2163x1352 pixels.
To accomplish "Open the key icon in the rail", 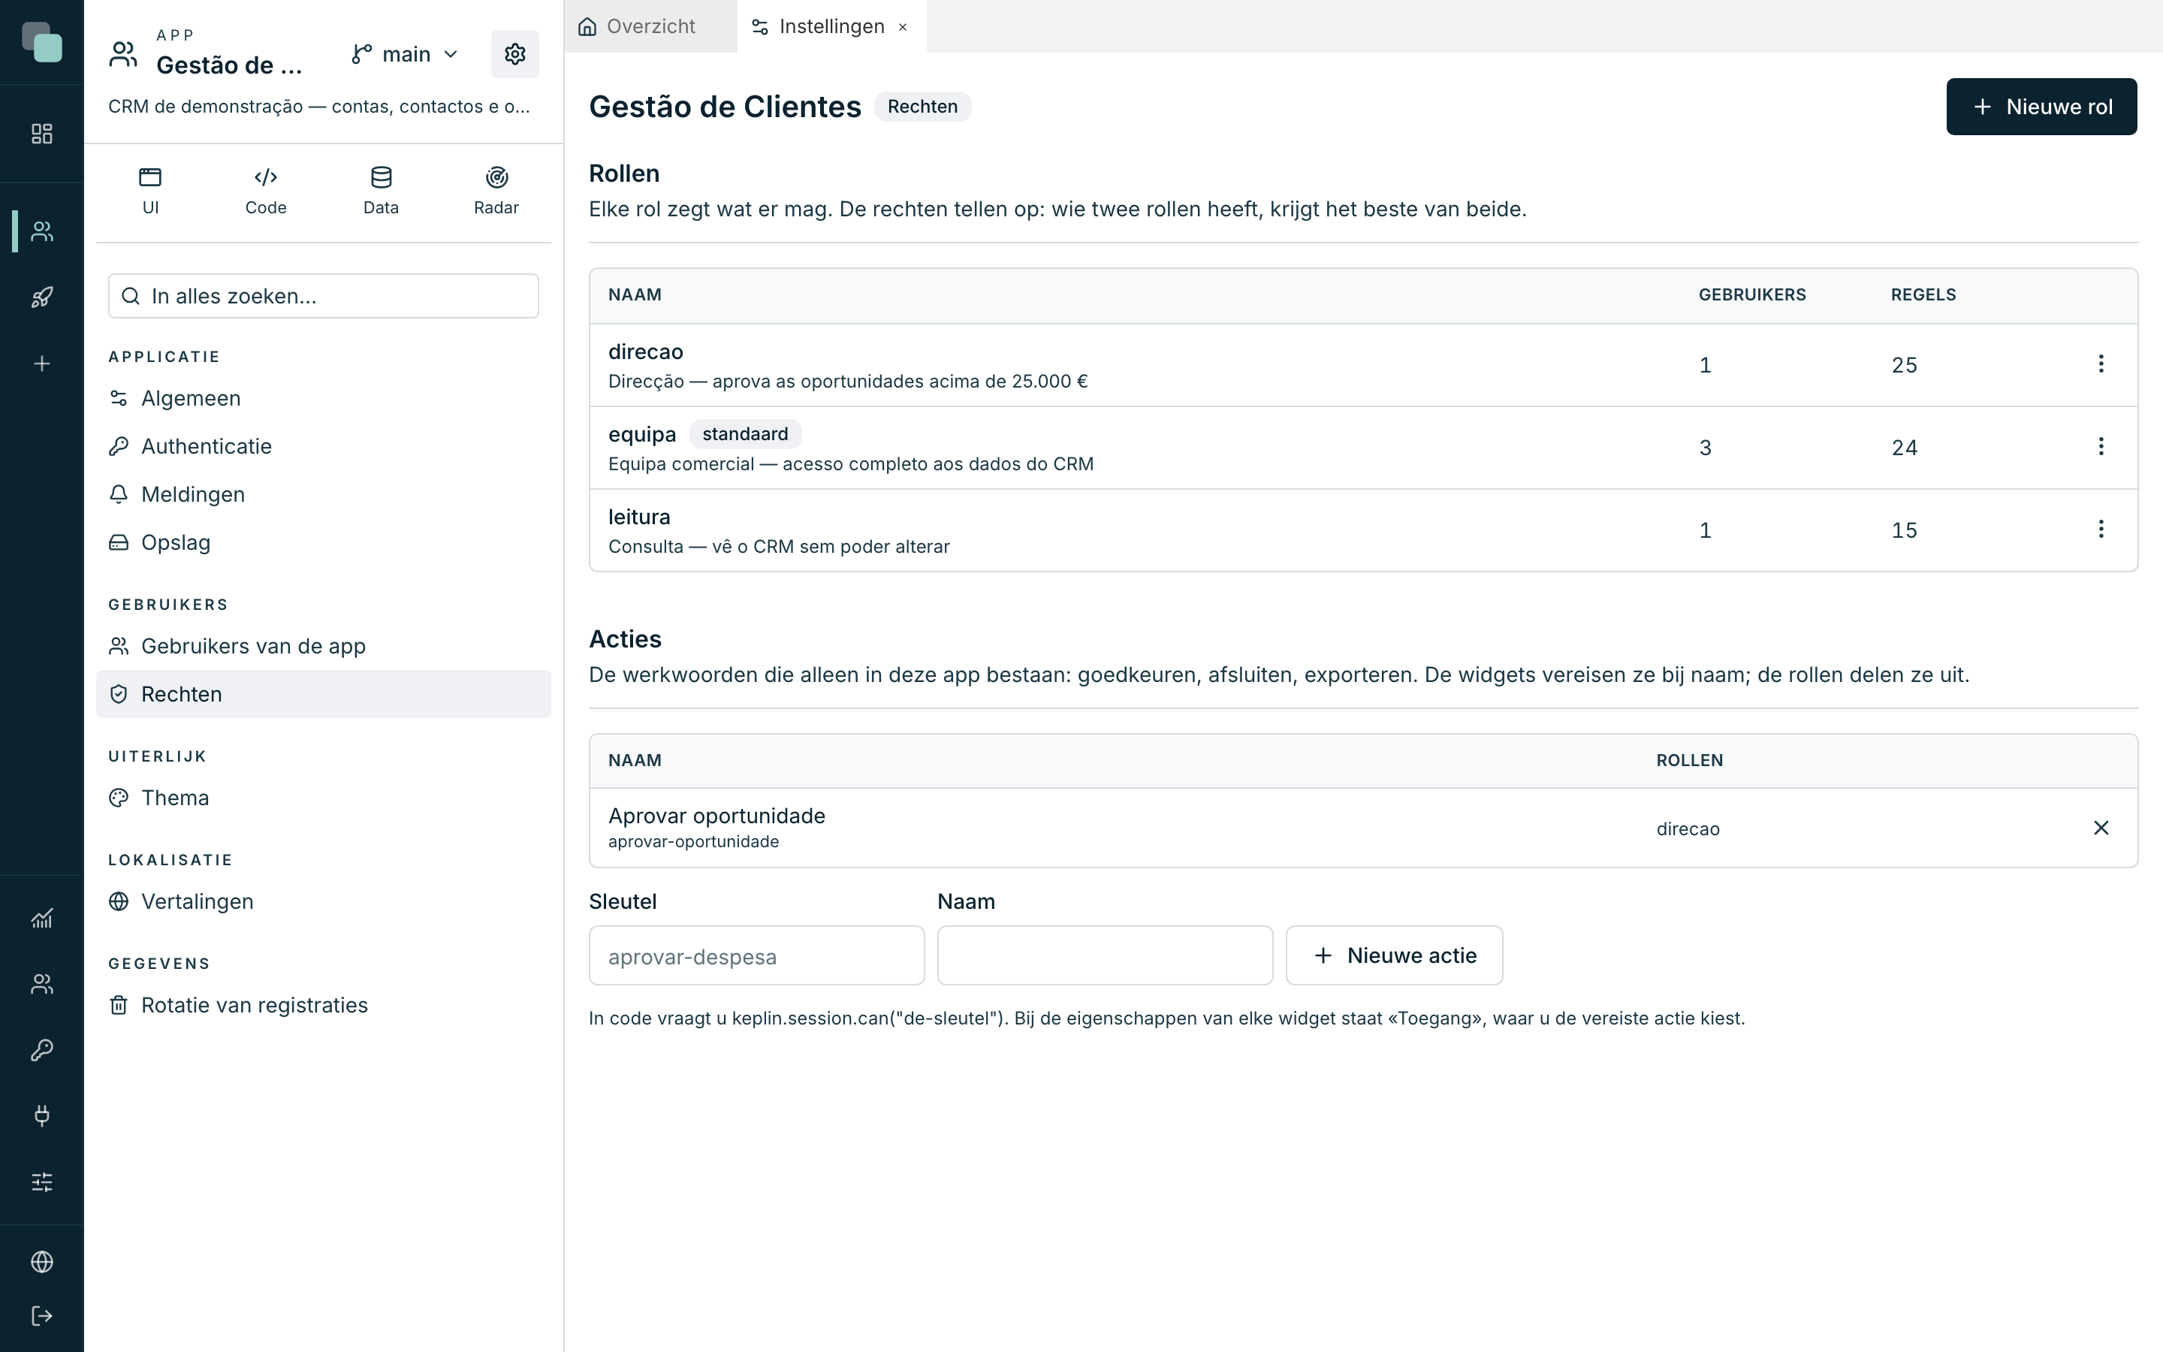I will [x=42, y=1050].
